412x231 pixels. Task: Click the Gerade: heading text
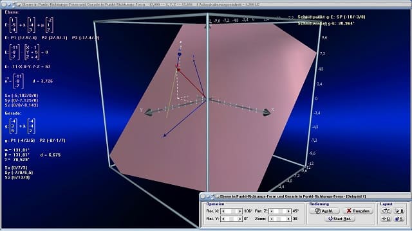(x=13, y=113)
